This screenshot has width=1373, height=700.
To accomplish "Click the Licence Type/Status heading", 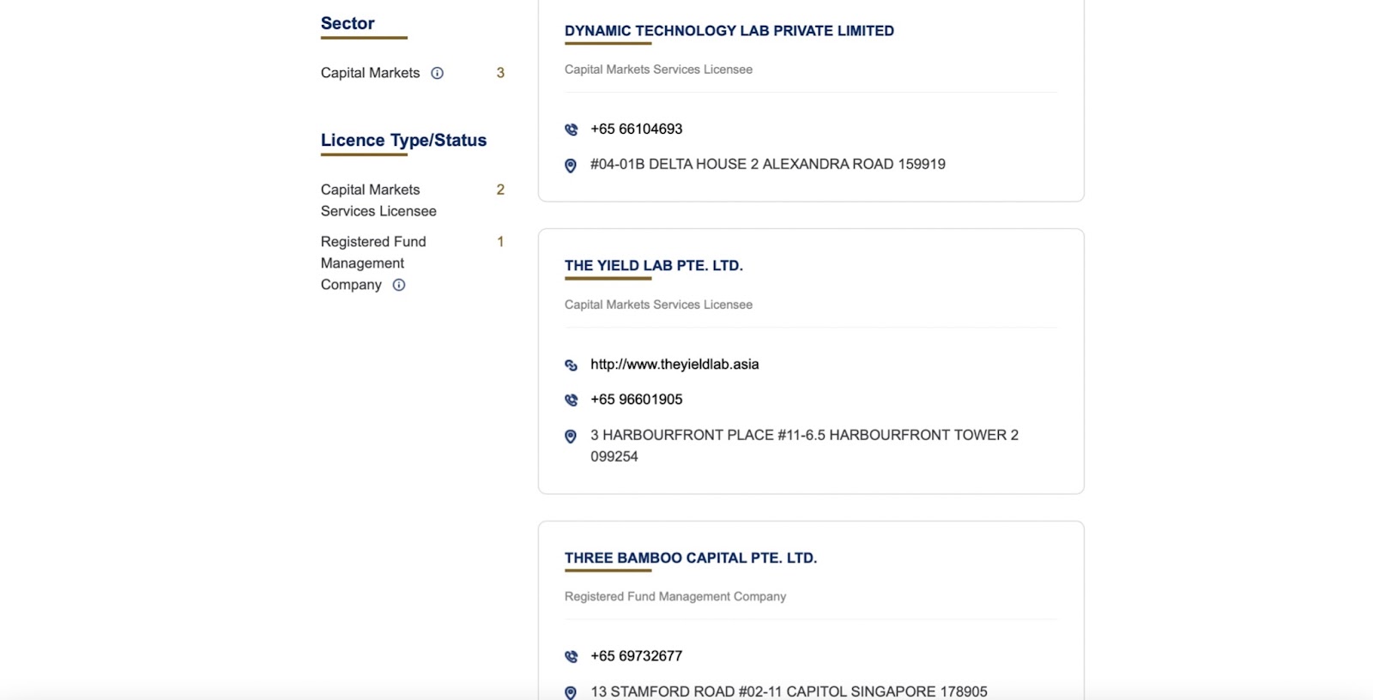I will (x=403, y=141).
